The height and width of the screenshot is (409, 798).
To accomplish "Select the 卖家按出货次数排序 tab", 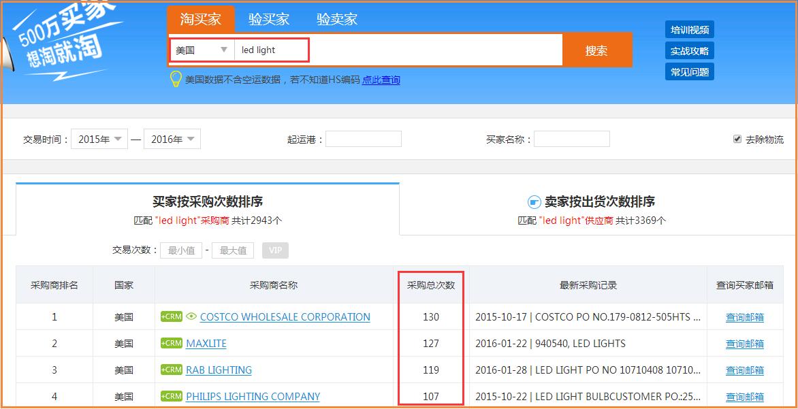I will pos(592,208).
